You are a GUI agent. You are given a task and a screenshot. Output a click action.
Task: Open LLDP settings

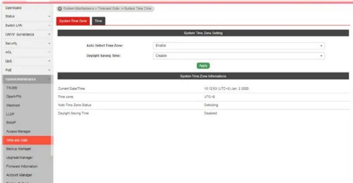(x=10, y=114)
